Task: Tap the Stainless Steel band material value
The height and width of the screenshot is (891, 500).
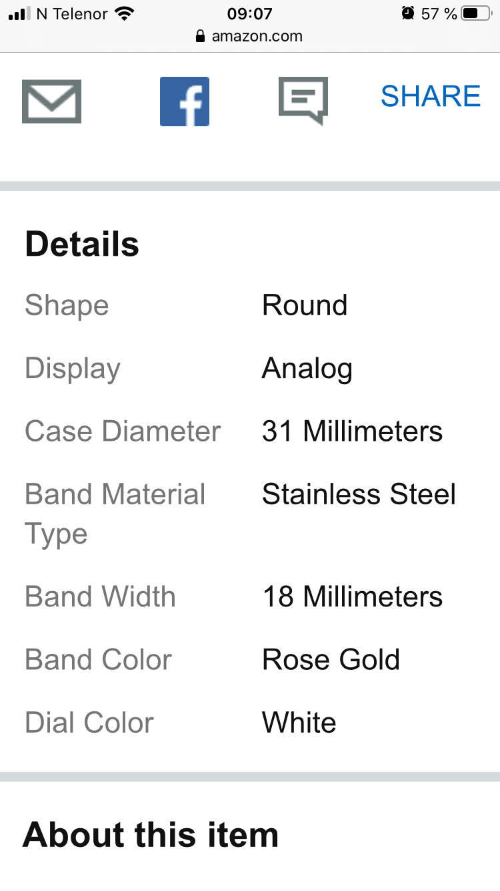Action: pyautogui.click(x=359, y=494)
